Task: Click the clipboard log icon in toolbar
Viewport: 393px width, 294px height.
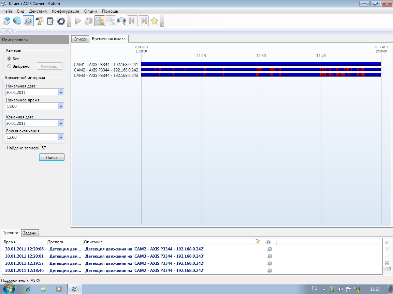Action: [50, 21]
